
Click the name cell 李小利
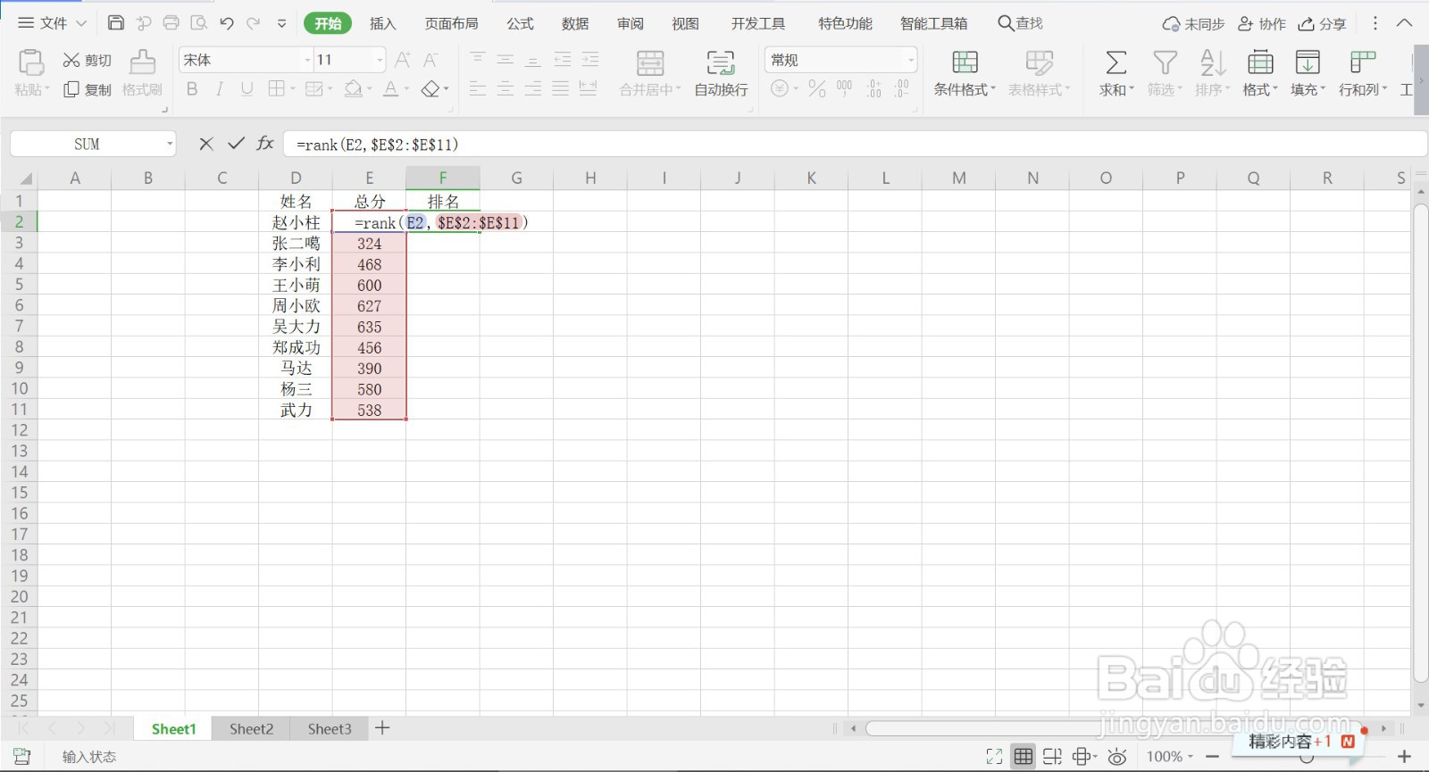click(x=296, y=264)
